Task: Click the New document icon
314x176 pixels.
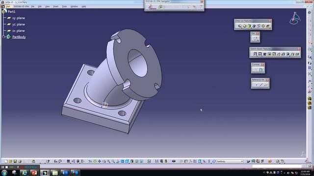Action: [6, 161]
